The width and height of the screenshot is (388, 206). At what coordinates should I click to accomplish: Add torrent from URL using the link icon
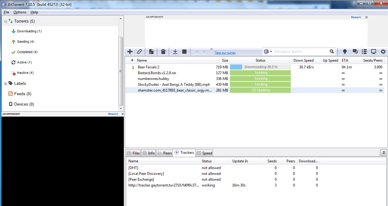point(140,52)
